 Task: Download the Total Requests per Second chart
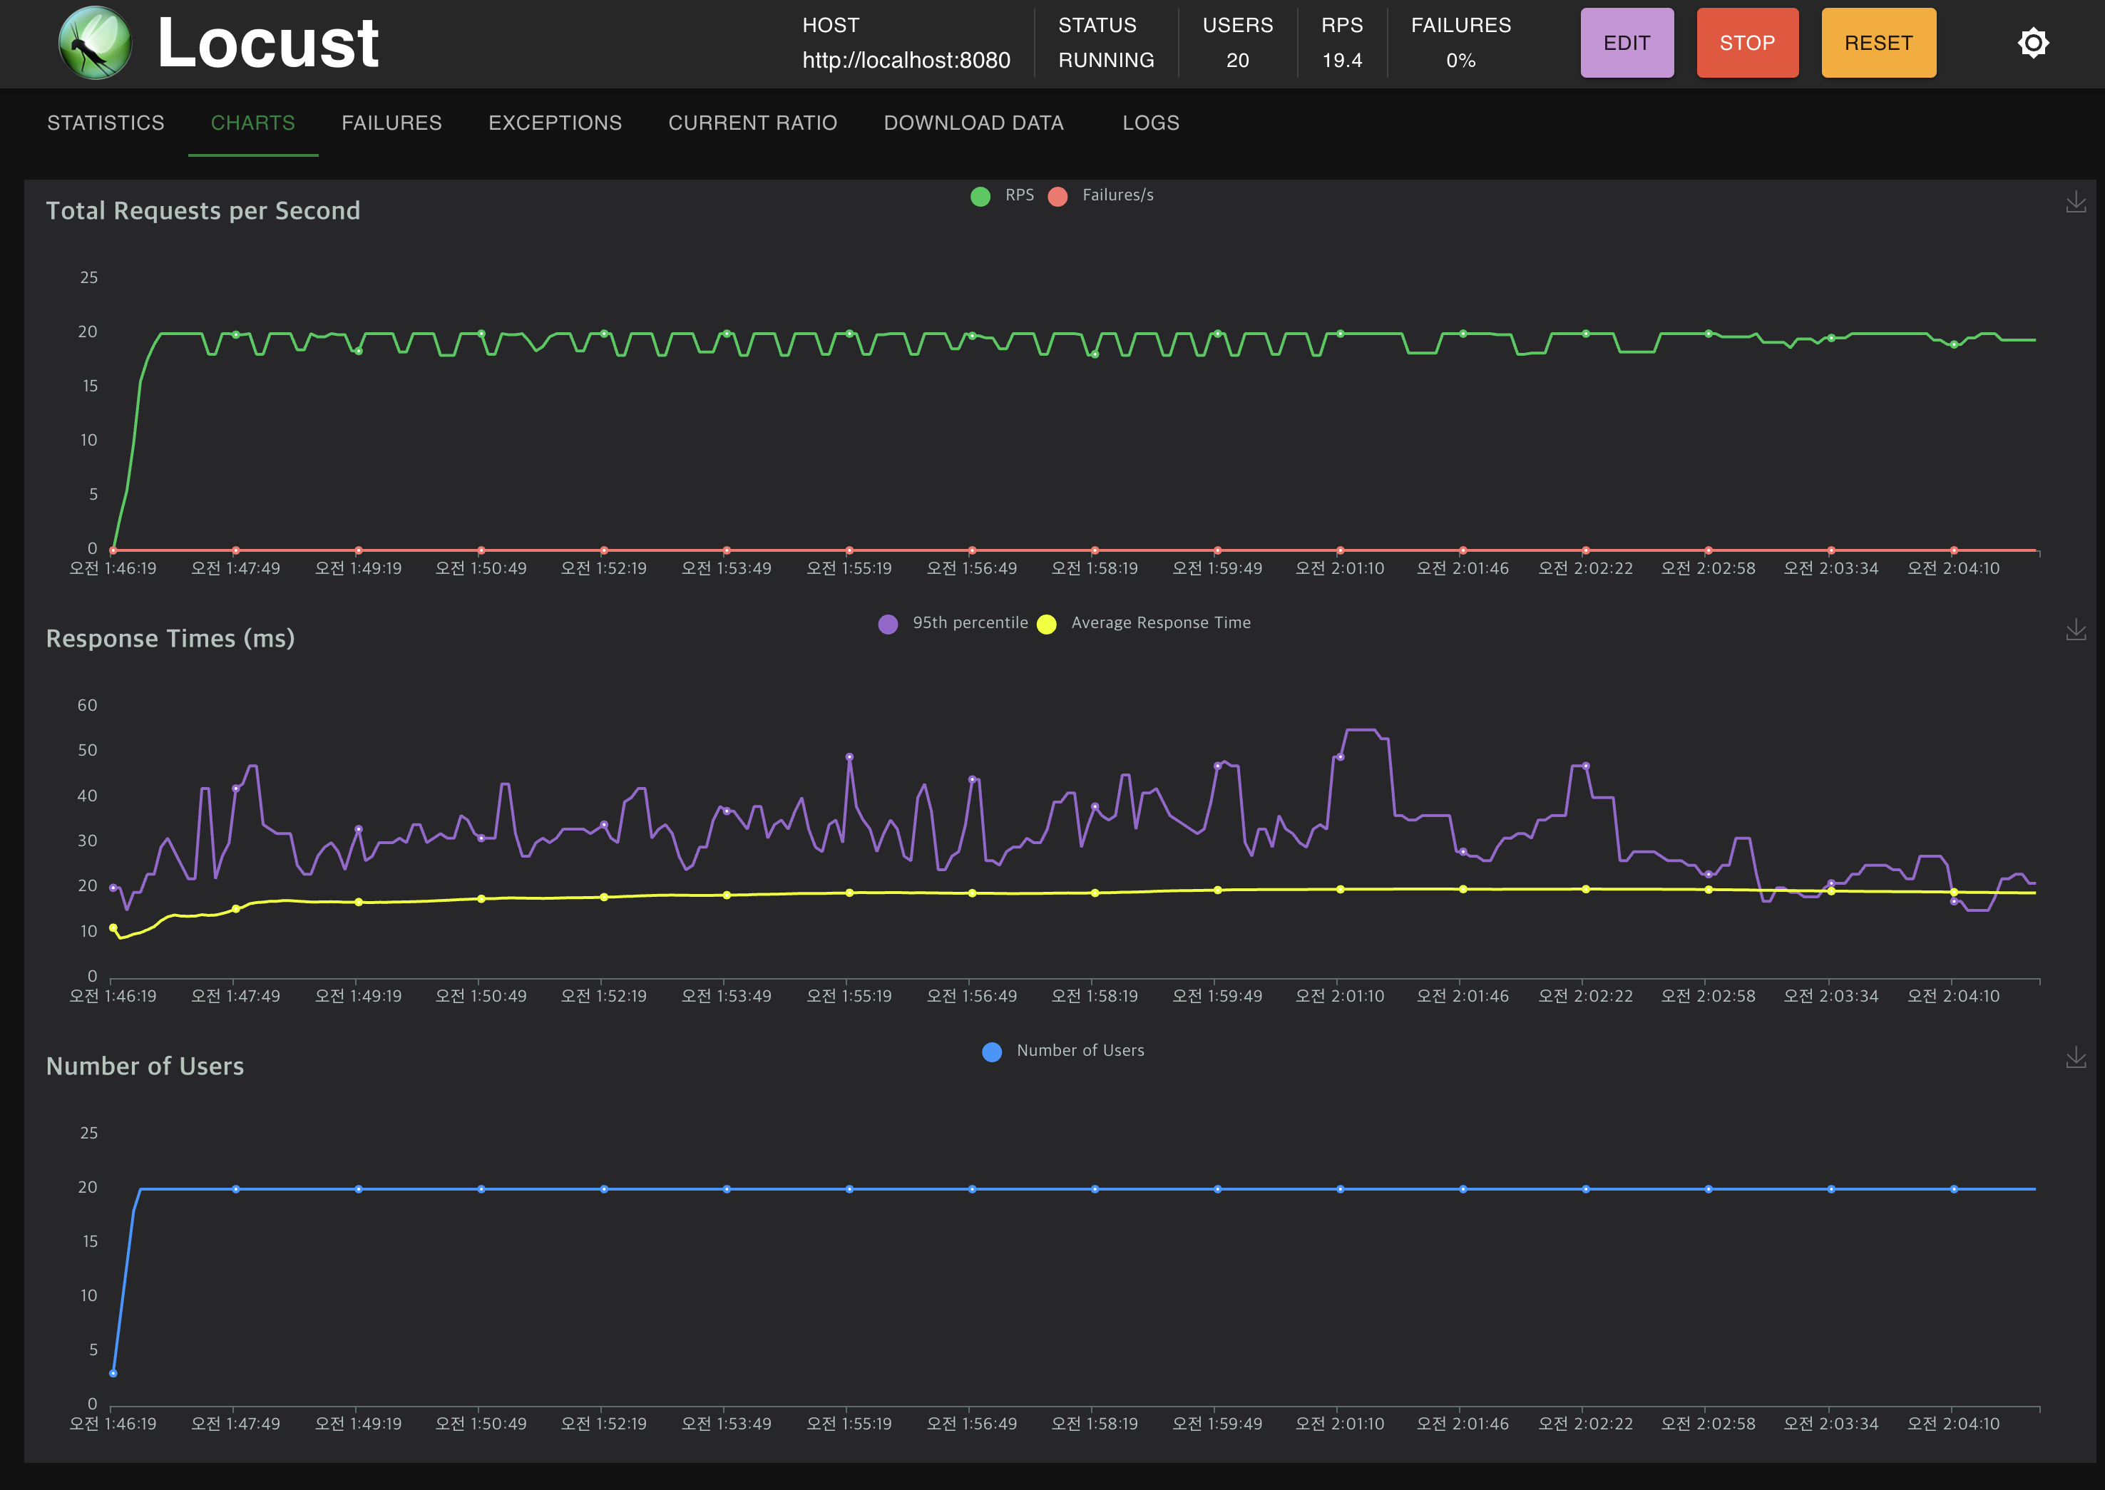2075,202
